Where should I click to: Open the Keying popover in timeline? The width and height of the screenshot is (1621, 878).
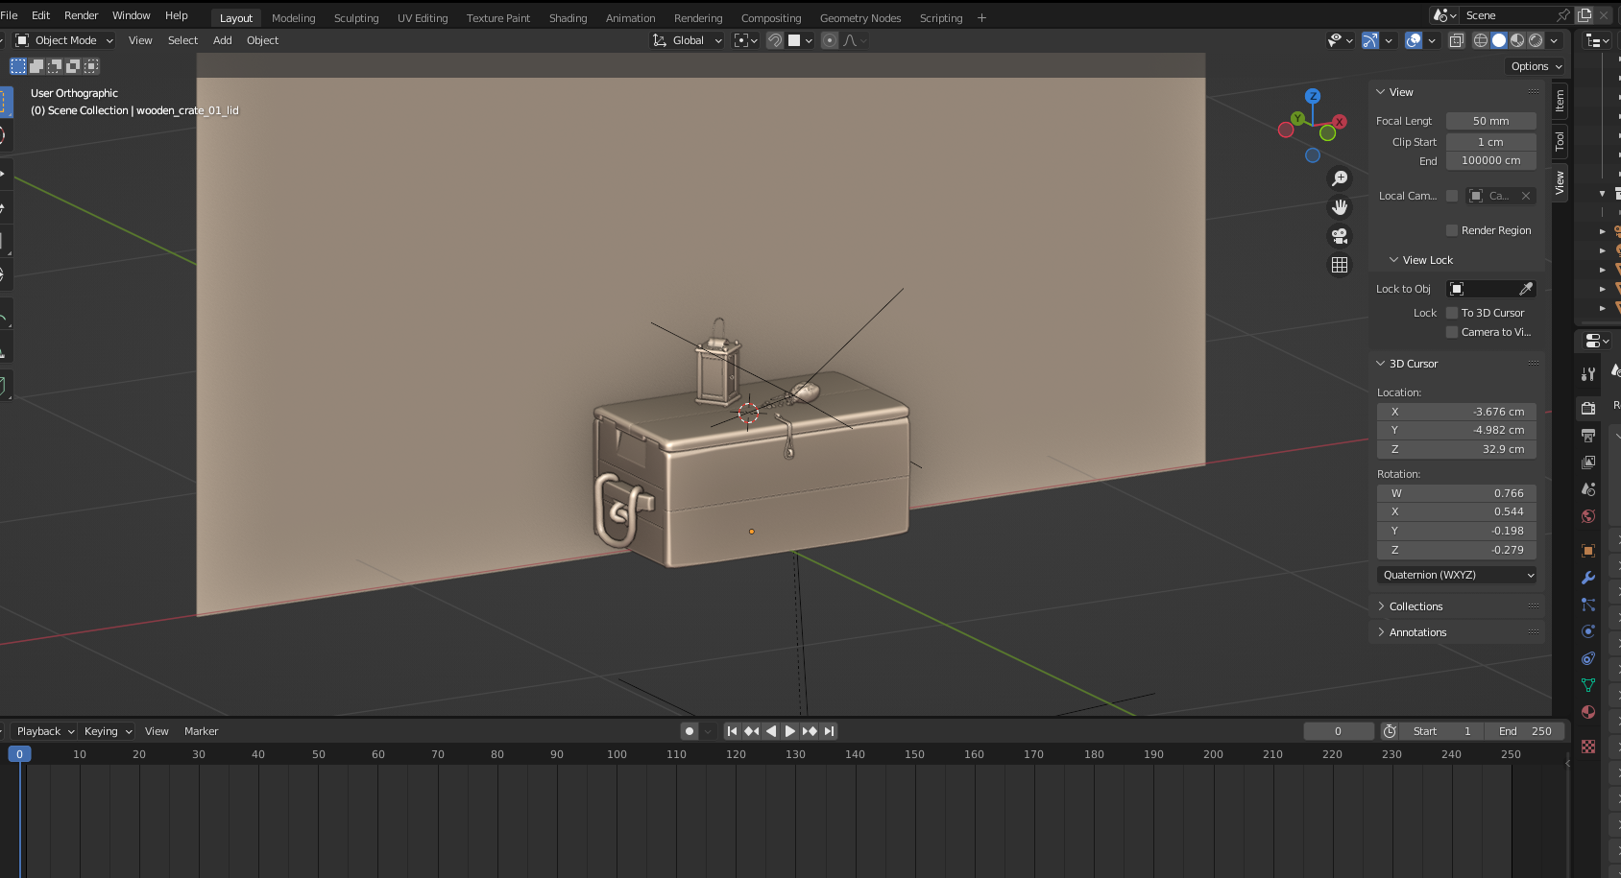[107, 731]
